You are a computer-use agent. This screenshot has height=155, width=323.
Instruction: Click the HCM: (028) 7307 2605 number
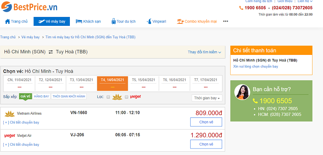coord(279,115)
